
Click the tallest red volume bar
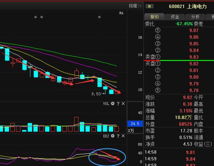coord(76,124)
